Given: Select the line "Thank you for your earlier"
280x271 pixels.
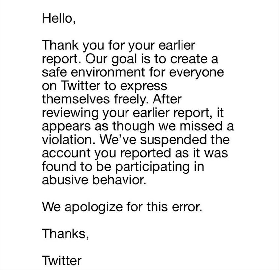Looking at the screenshot, I should (119, 45).
